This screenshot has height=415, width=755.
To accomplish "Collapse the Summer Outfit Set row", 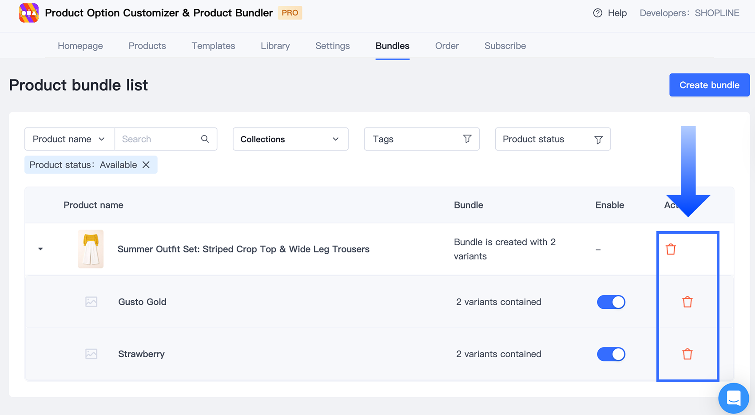I will tap(40, 249).
